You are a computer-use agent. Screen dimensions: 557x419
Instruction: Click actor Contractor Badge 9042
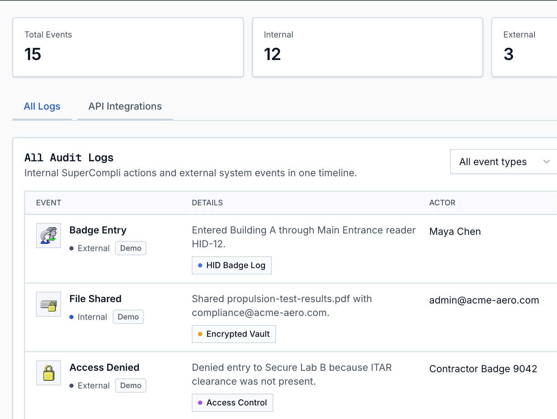pyautogui.click(x=483, y=369)
